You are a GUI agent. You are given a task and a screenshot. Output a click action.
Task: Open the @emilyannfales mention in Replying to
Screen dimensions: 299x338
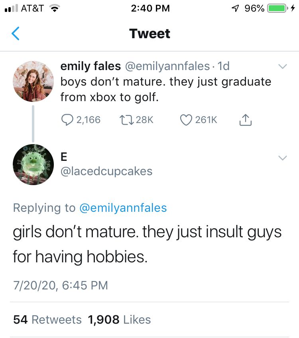123,207
